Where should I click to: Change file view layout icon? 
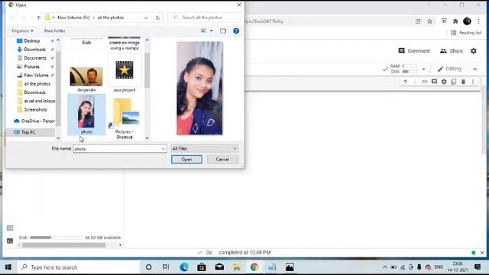pyautogui.click(x=204, y=31)
